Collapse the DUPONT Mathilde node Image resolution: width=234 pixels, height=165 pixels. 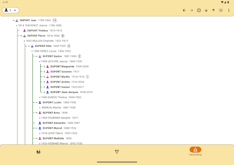point(37,138)
